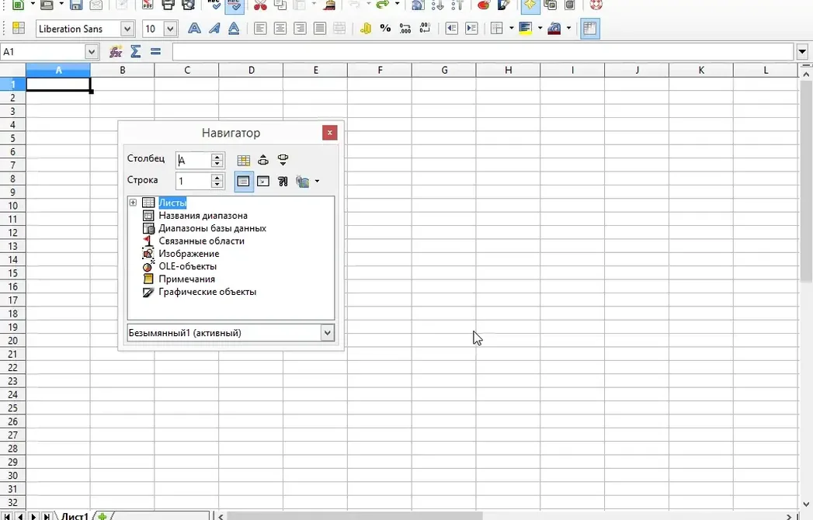Click the End icon in Navigator
This screenshot has width=813, height=520.
coord(283,160)
